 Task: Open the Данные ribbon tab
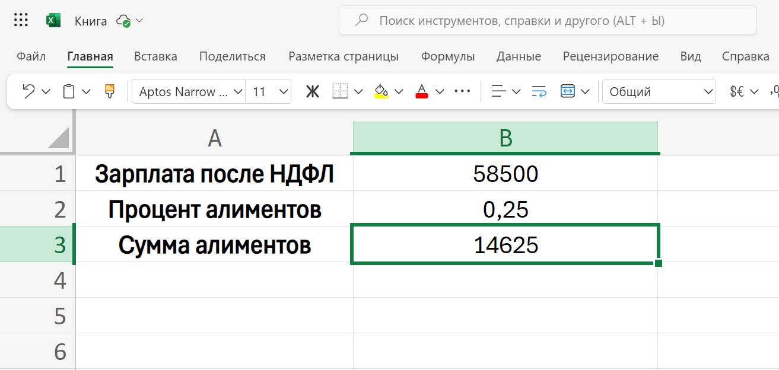tap(519, 56)
